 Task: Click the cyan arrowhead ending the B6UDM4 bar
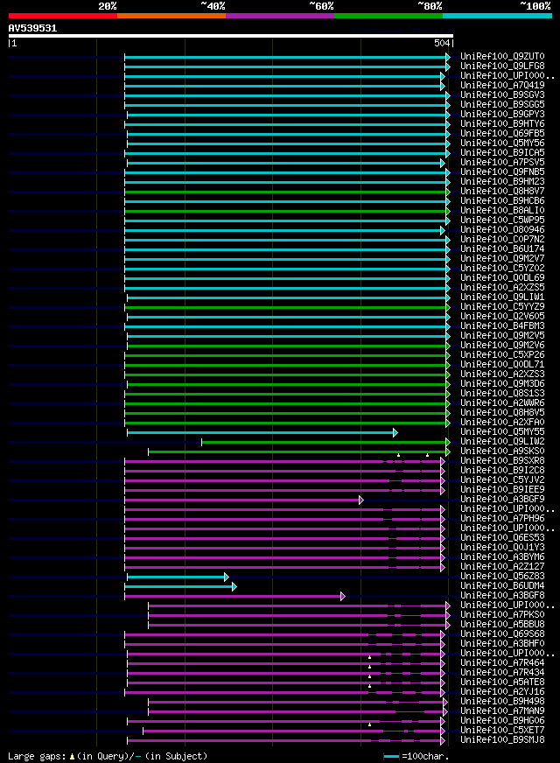(234, 587)
